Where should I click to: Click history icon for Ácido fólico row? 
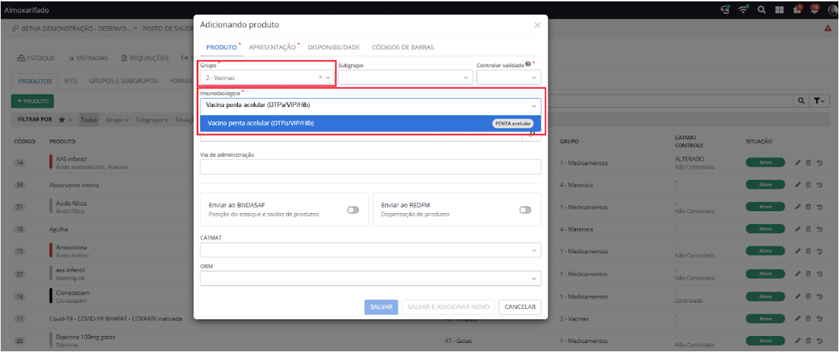coord(820,208)
